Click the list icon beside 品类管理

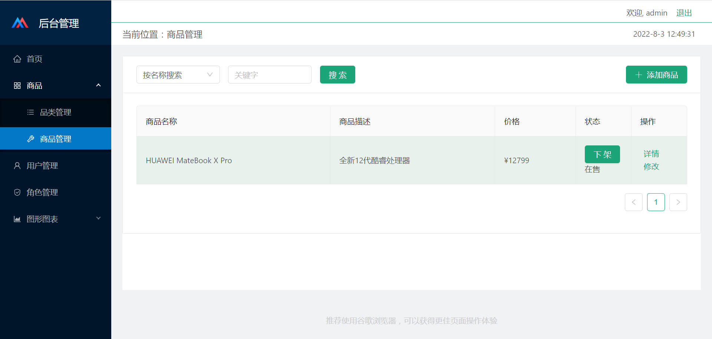(x=30, y=112)
